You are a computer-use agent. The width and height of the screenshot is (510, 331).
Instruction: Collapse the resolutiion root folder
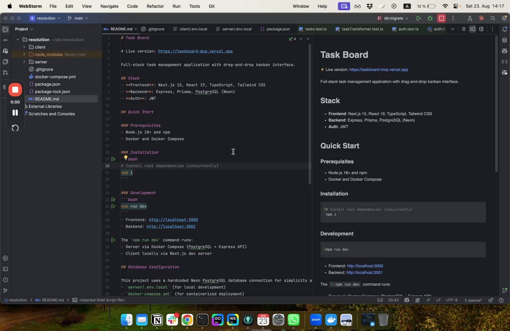18,40
